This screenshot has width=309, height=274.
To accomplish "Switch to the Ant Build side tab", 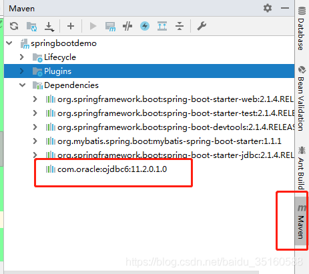I will point(302,167).
